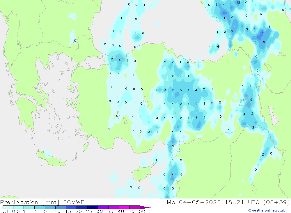This screenshot has width=291, height=213.
Task: Click the '18..21 UTC' time range text
Action: (x=242, y=202)
